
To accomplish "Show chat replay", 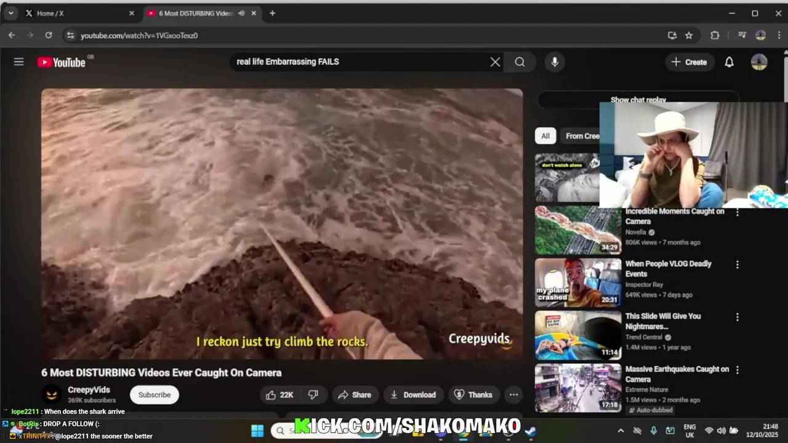I will 638,99.
